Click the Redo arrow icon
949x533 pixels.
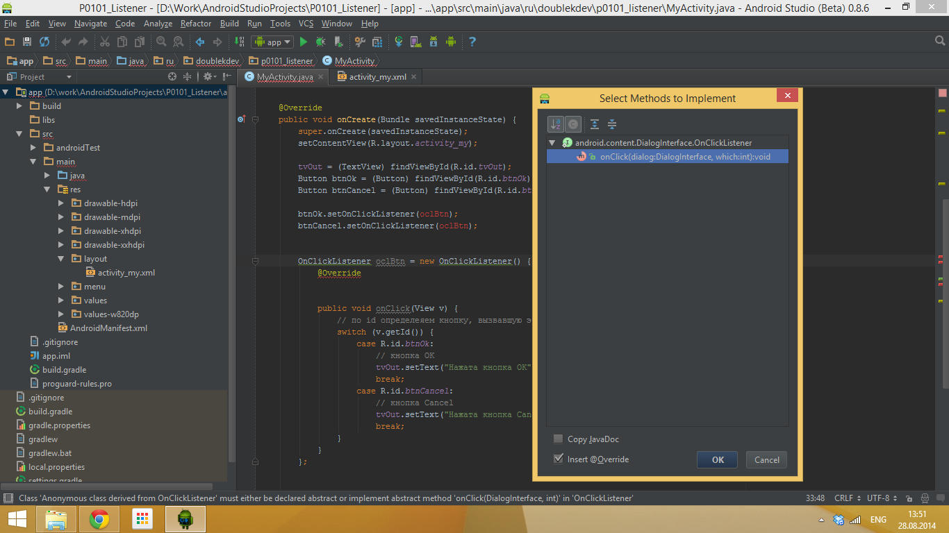[83, 42]
